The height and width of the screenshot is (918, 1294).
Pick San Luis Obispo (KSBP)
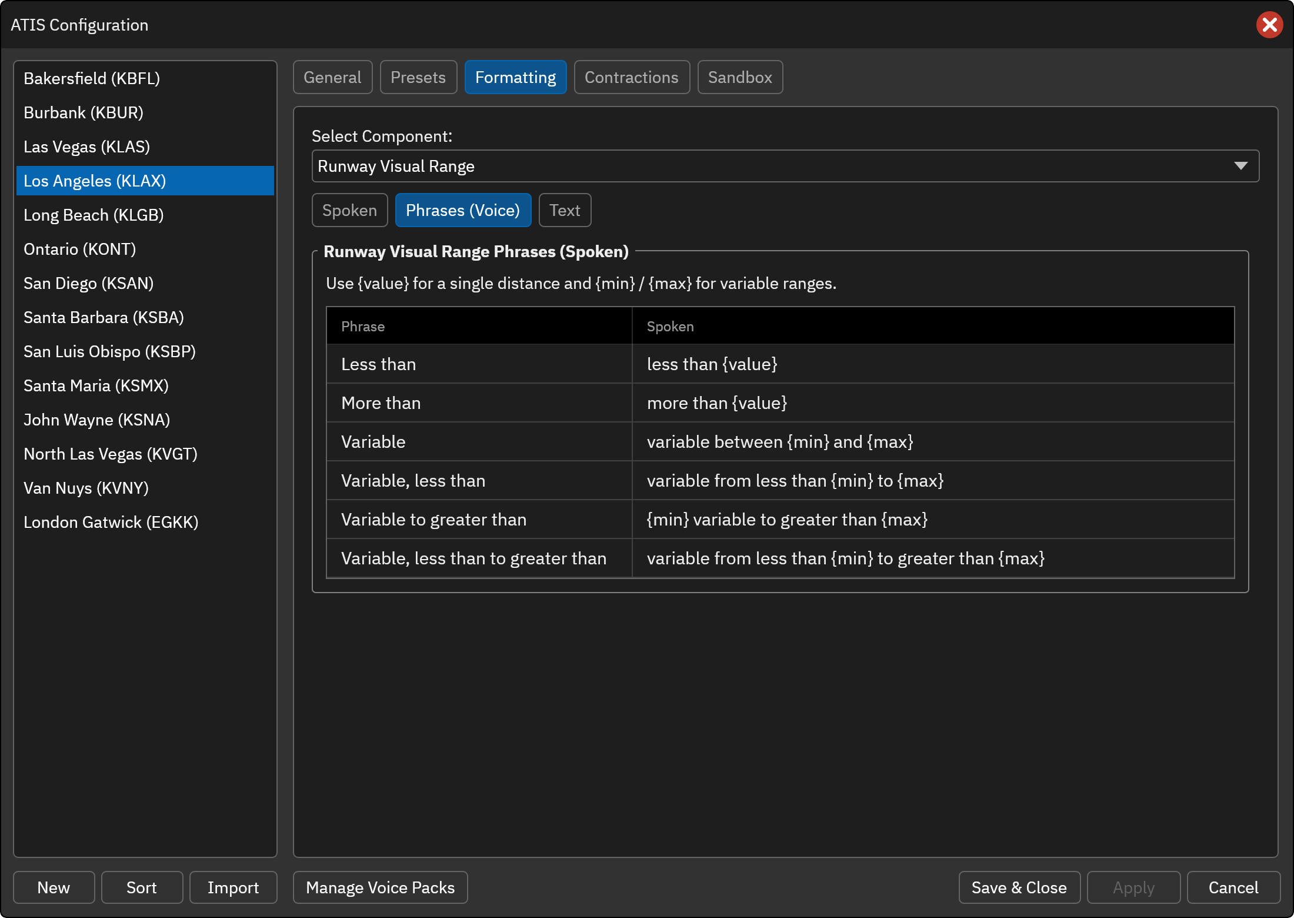click(145, 351)
